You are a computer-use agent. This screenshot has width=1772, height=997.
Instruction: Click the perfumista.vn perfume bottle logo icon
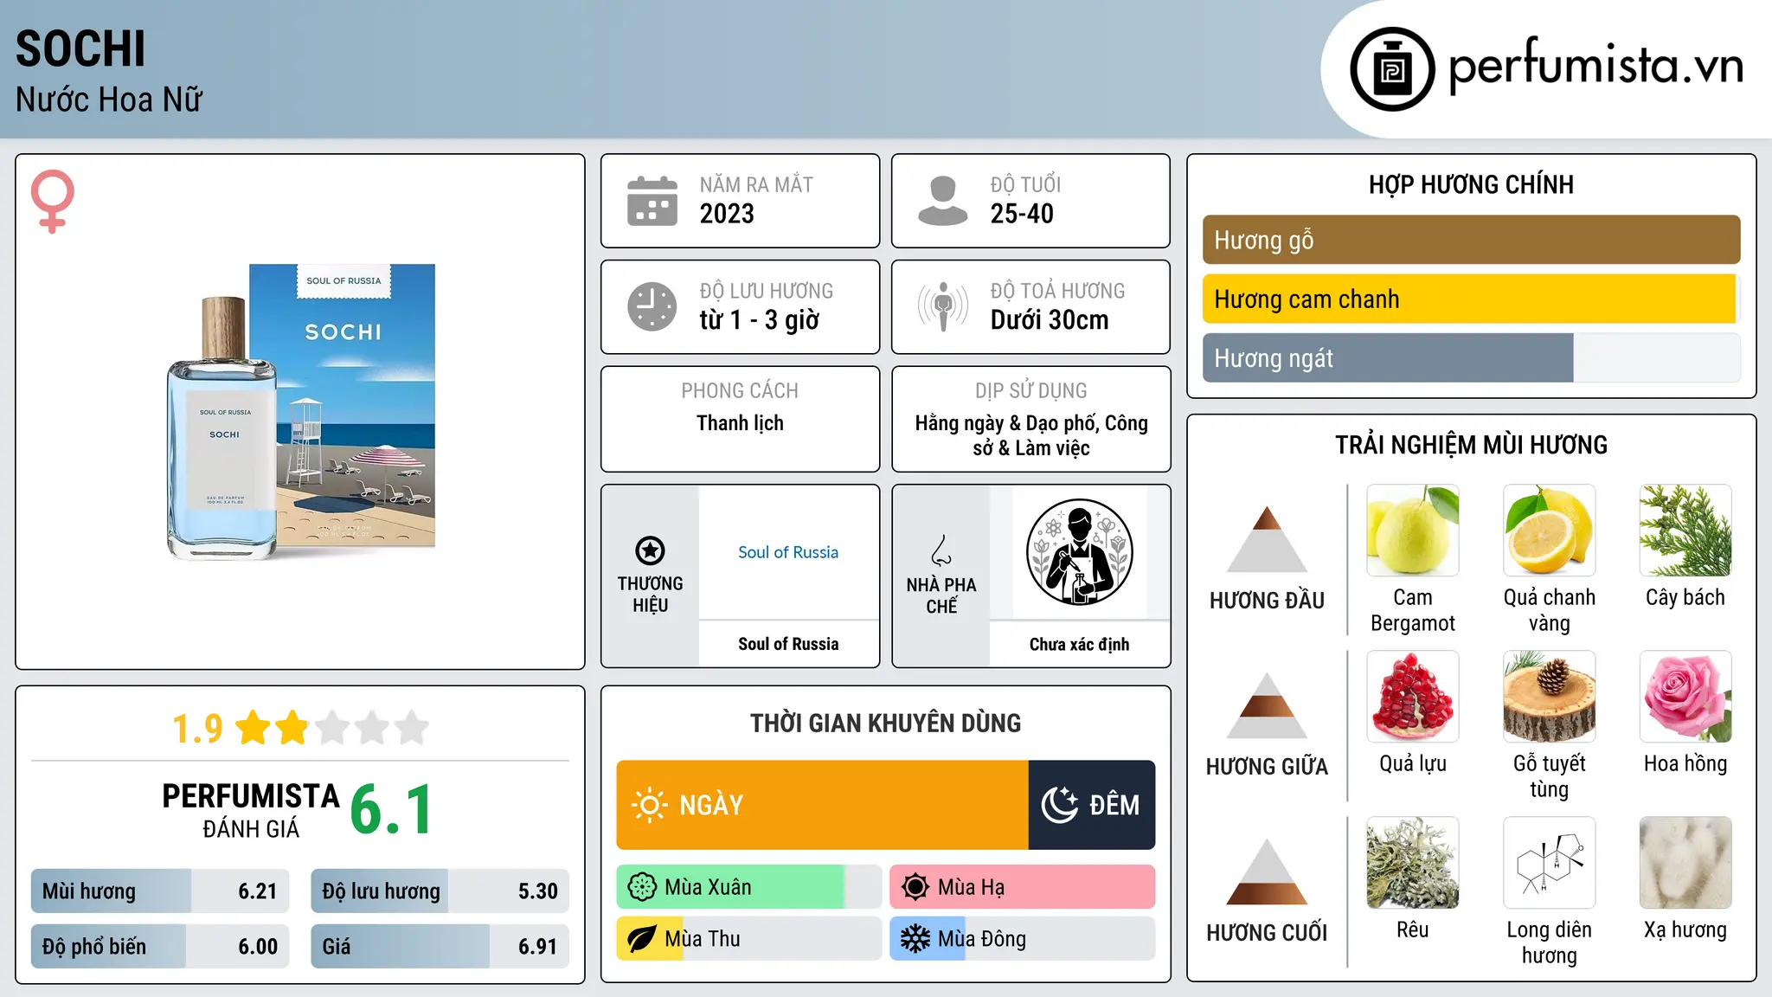point(1392,69)
